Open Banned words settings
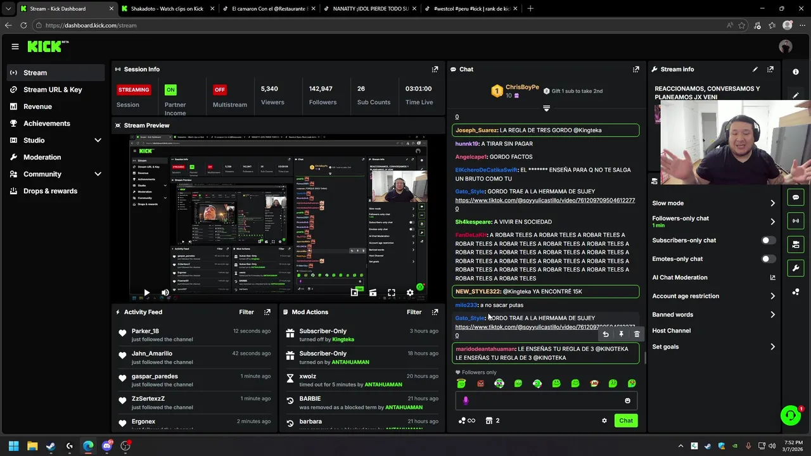The height and width of the screenshot is (456, 811). point(714,315)
